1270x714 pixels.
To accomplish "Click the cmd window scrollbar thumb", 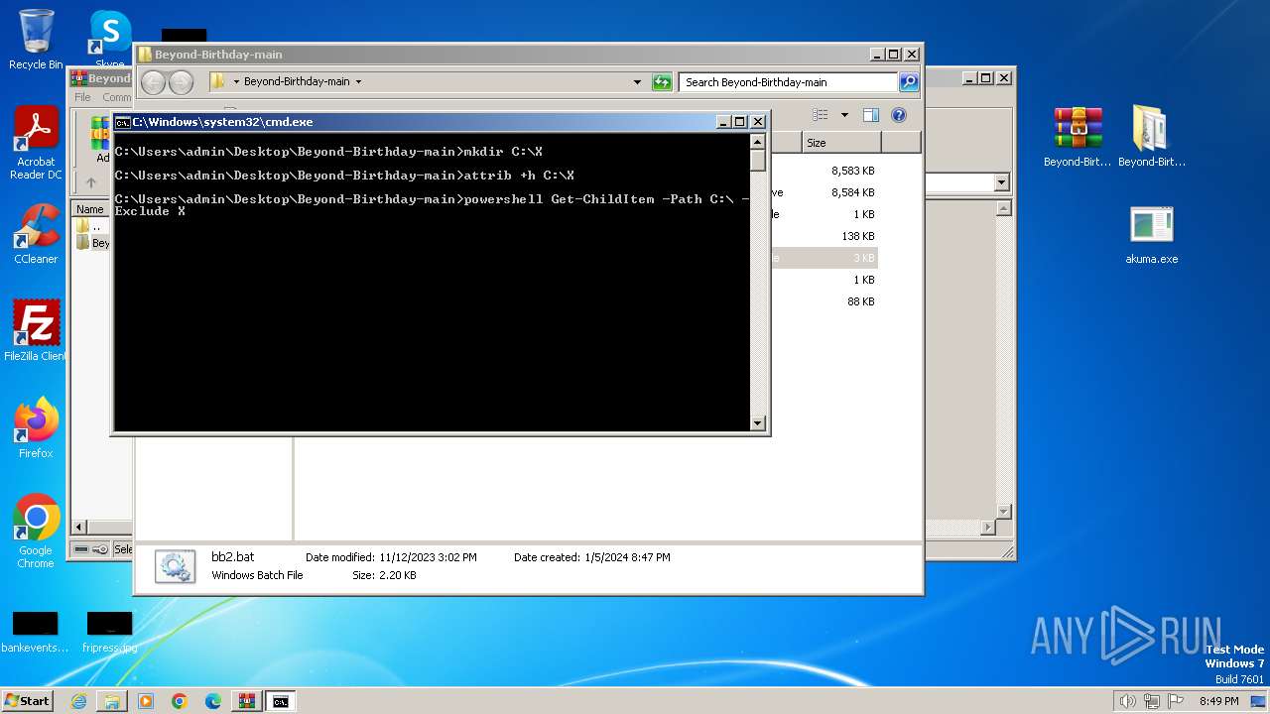I will (758, 161).
